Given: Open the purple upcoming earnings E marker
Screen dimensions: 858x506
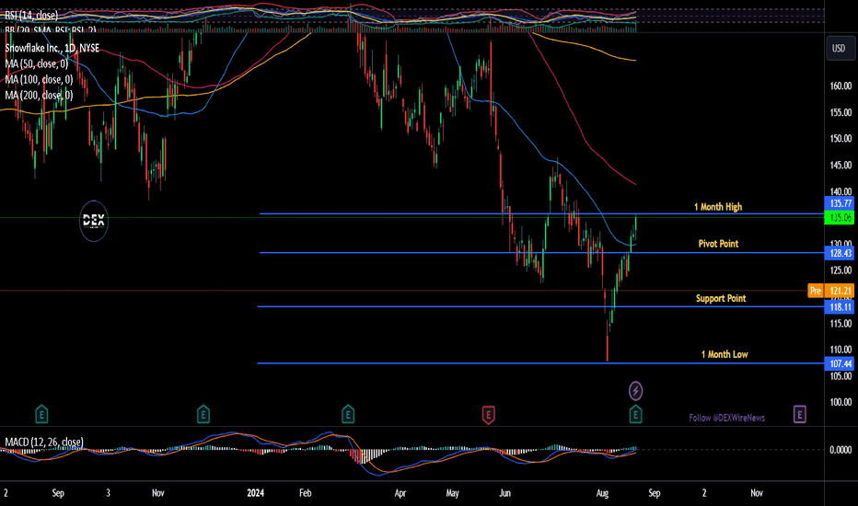Looking at the screenshot, I should [x=799, y=415].
